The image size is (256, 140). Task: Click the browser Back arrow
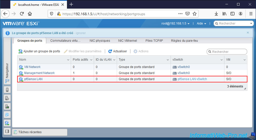(5, 14)
